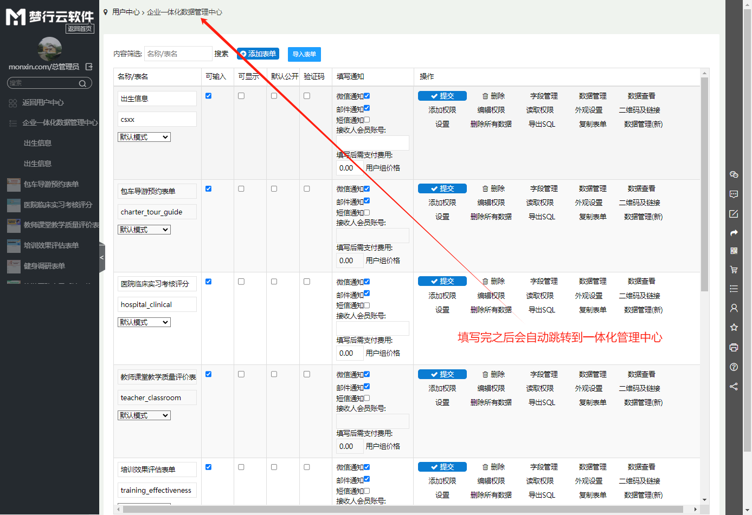Viewport: 752px width, 515px height.
Task: Click table scrollbar down arrow
Action: [x=704, y=500]
